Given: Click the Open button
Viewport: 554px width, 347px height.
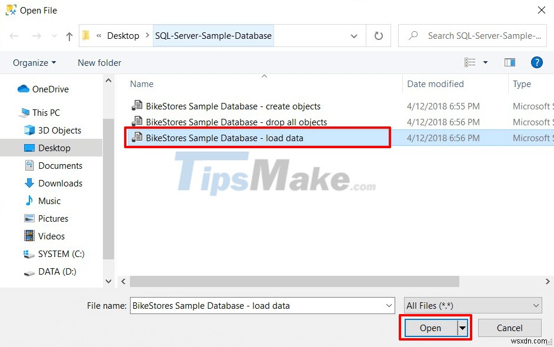Looking at the screenshot, I should [430, 328].
